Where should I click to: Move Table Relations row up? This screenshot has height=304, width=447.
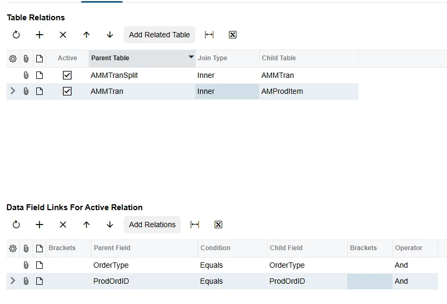86,35
